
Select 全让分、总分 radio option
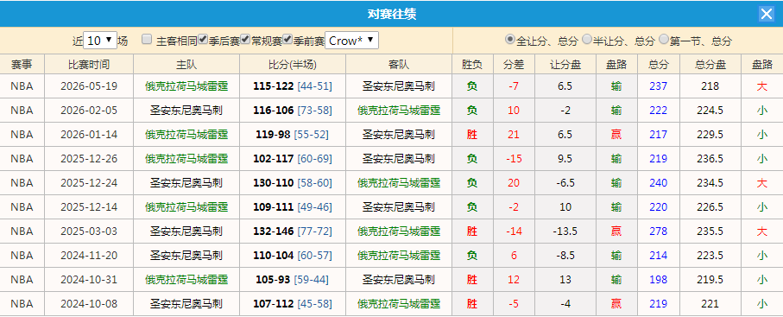(x=510, y=40)
